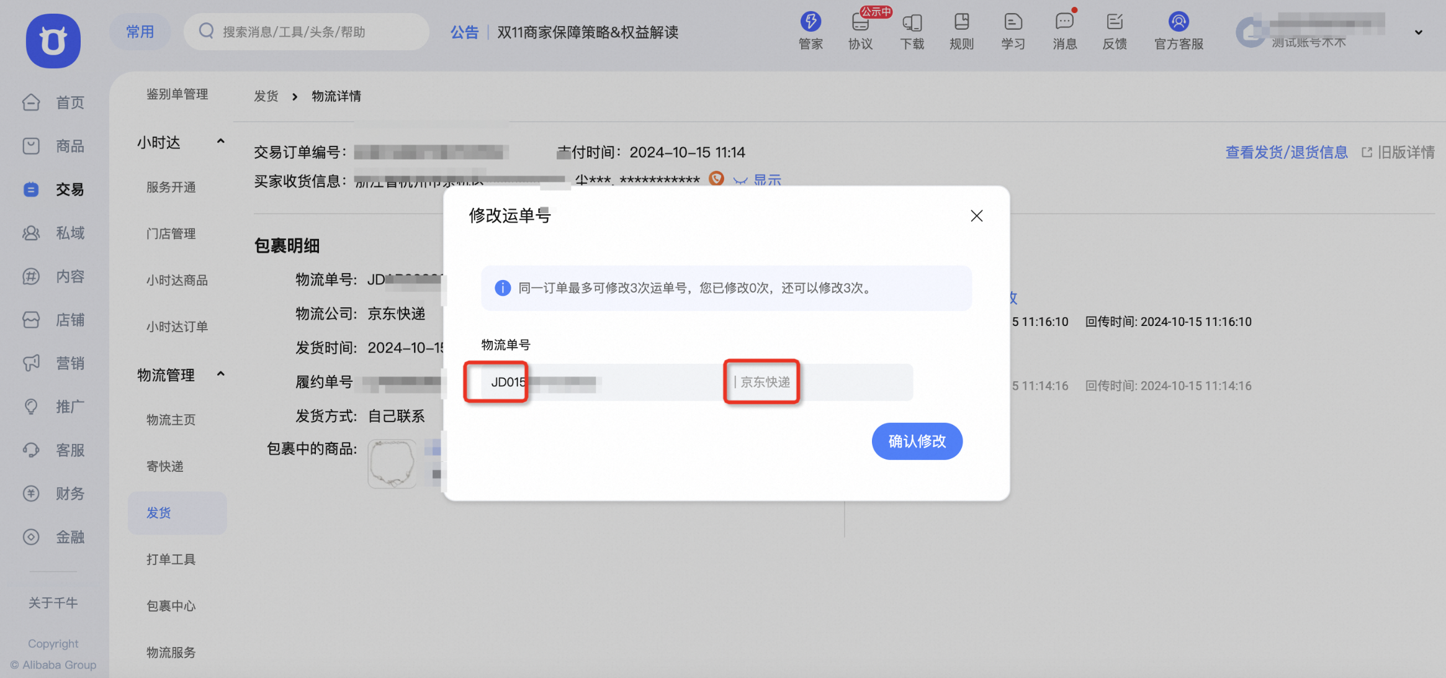Open 推广 in left sidebar
Image resolution: width=1446 pixels, height=678 pixels.
tap(53, 407)
